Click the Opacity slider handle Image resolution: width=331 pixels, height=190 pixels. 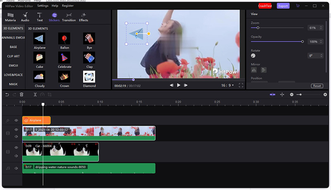(x=302, y=42)
